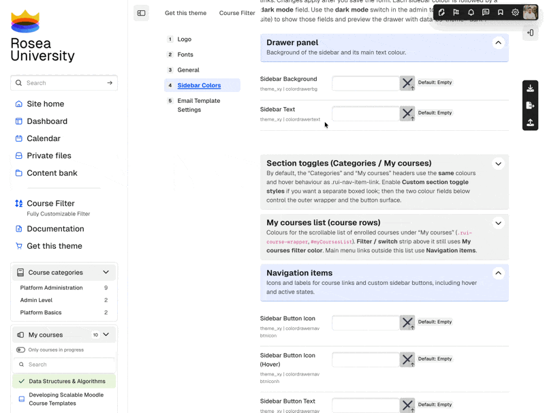Click Get this theme in top menu
545x413 pixels.
[185, 13]
